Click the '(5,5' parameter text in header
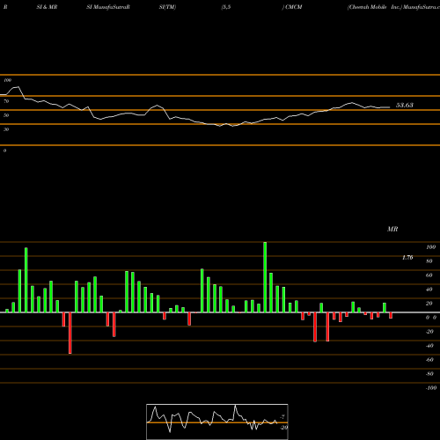The image size is (440, 440). coord(226,7)
